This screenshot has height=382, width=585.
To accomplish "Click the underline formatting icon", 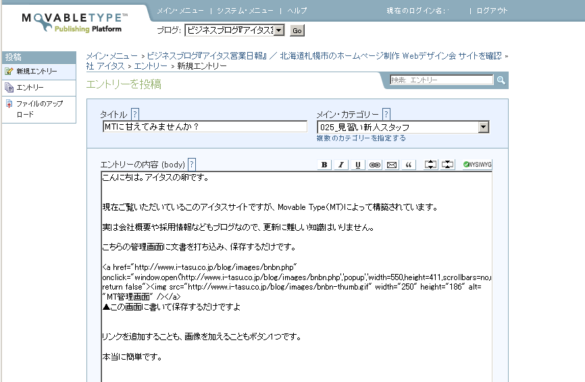I will coord(358,165).
